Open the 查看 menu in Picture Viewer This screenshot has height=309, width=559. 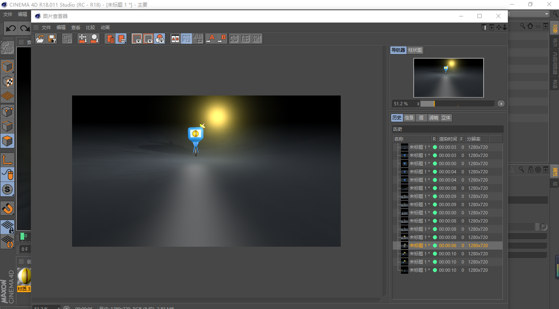click(76, 27)
